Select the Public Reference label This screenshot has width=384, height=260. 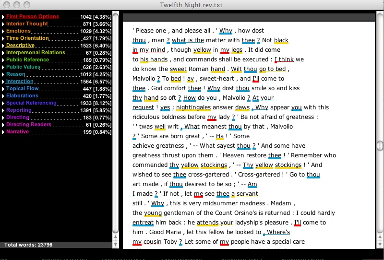pos(27,59)
